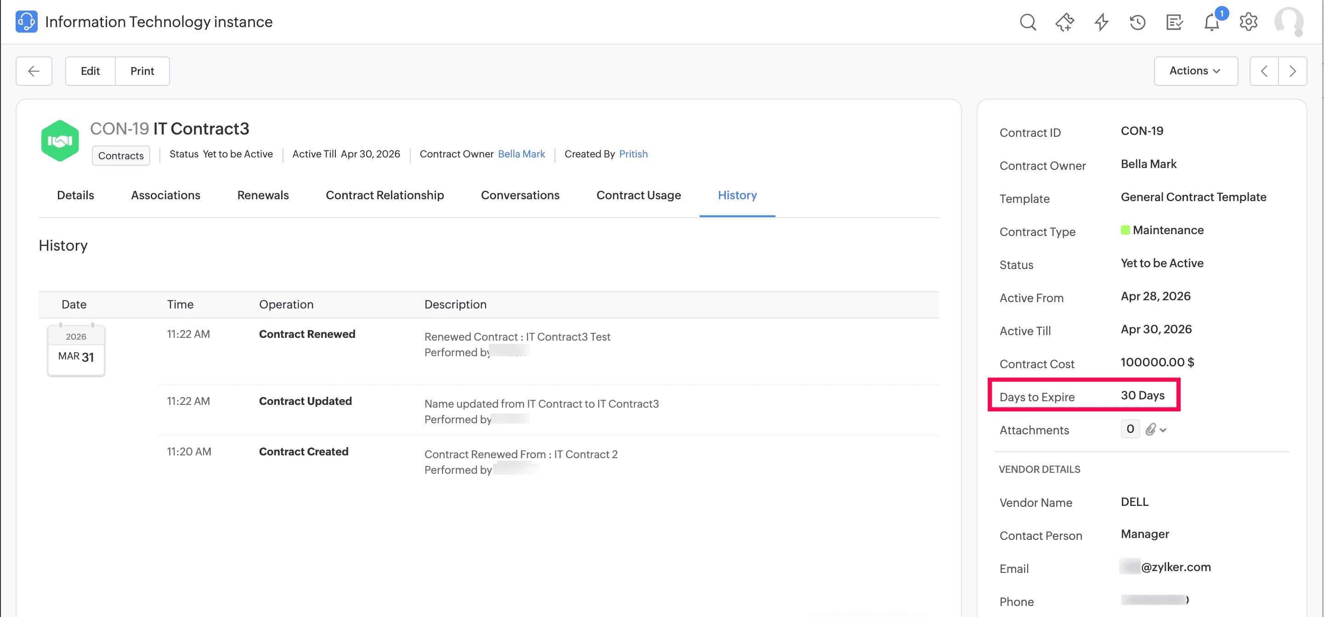
Task: Switch to the Conversations tab
Action: tap(520, 195)
